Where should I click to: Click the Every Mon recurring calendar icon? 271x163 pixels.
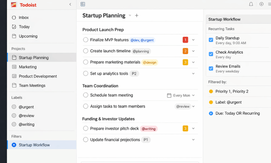(169, 95)
